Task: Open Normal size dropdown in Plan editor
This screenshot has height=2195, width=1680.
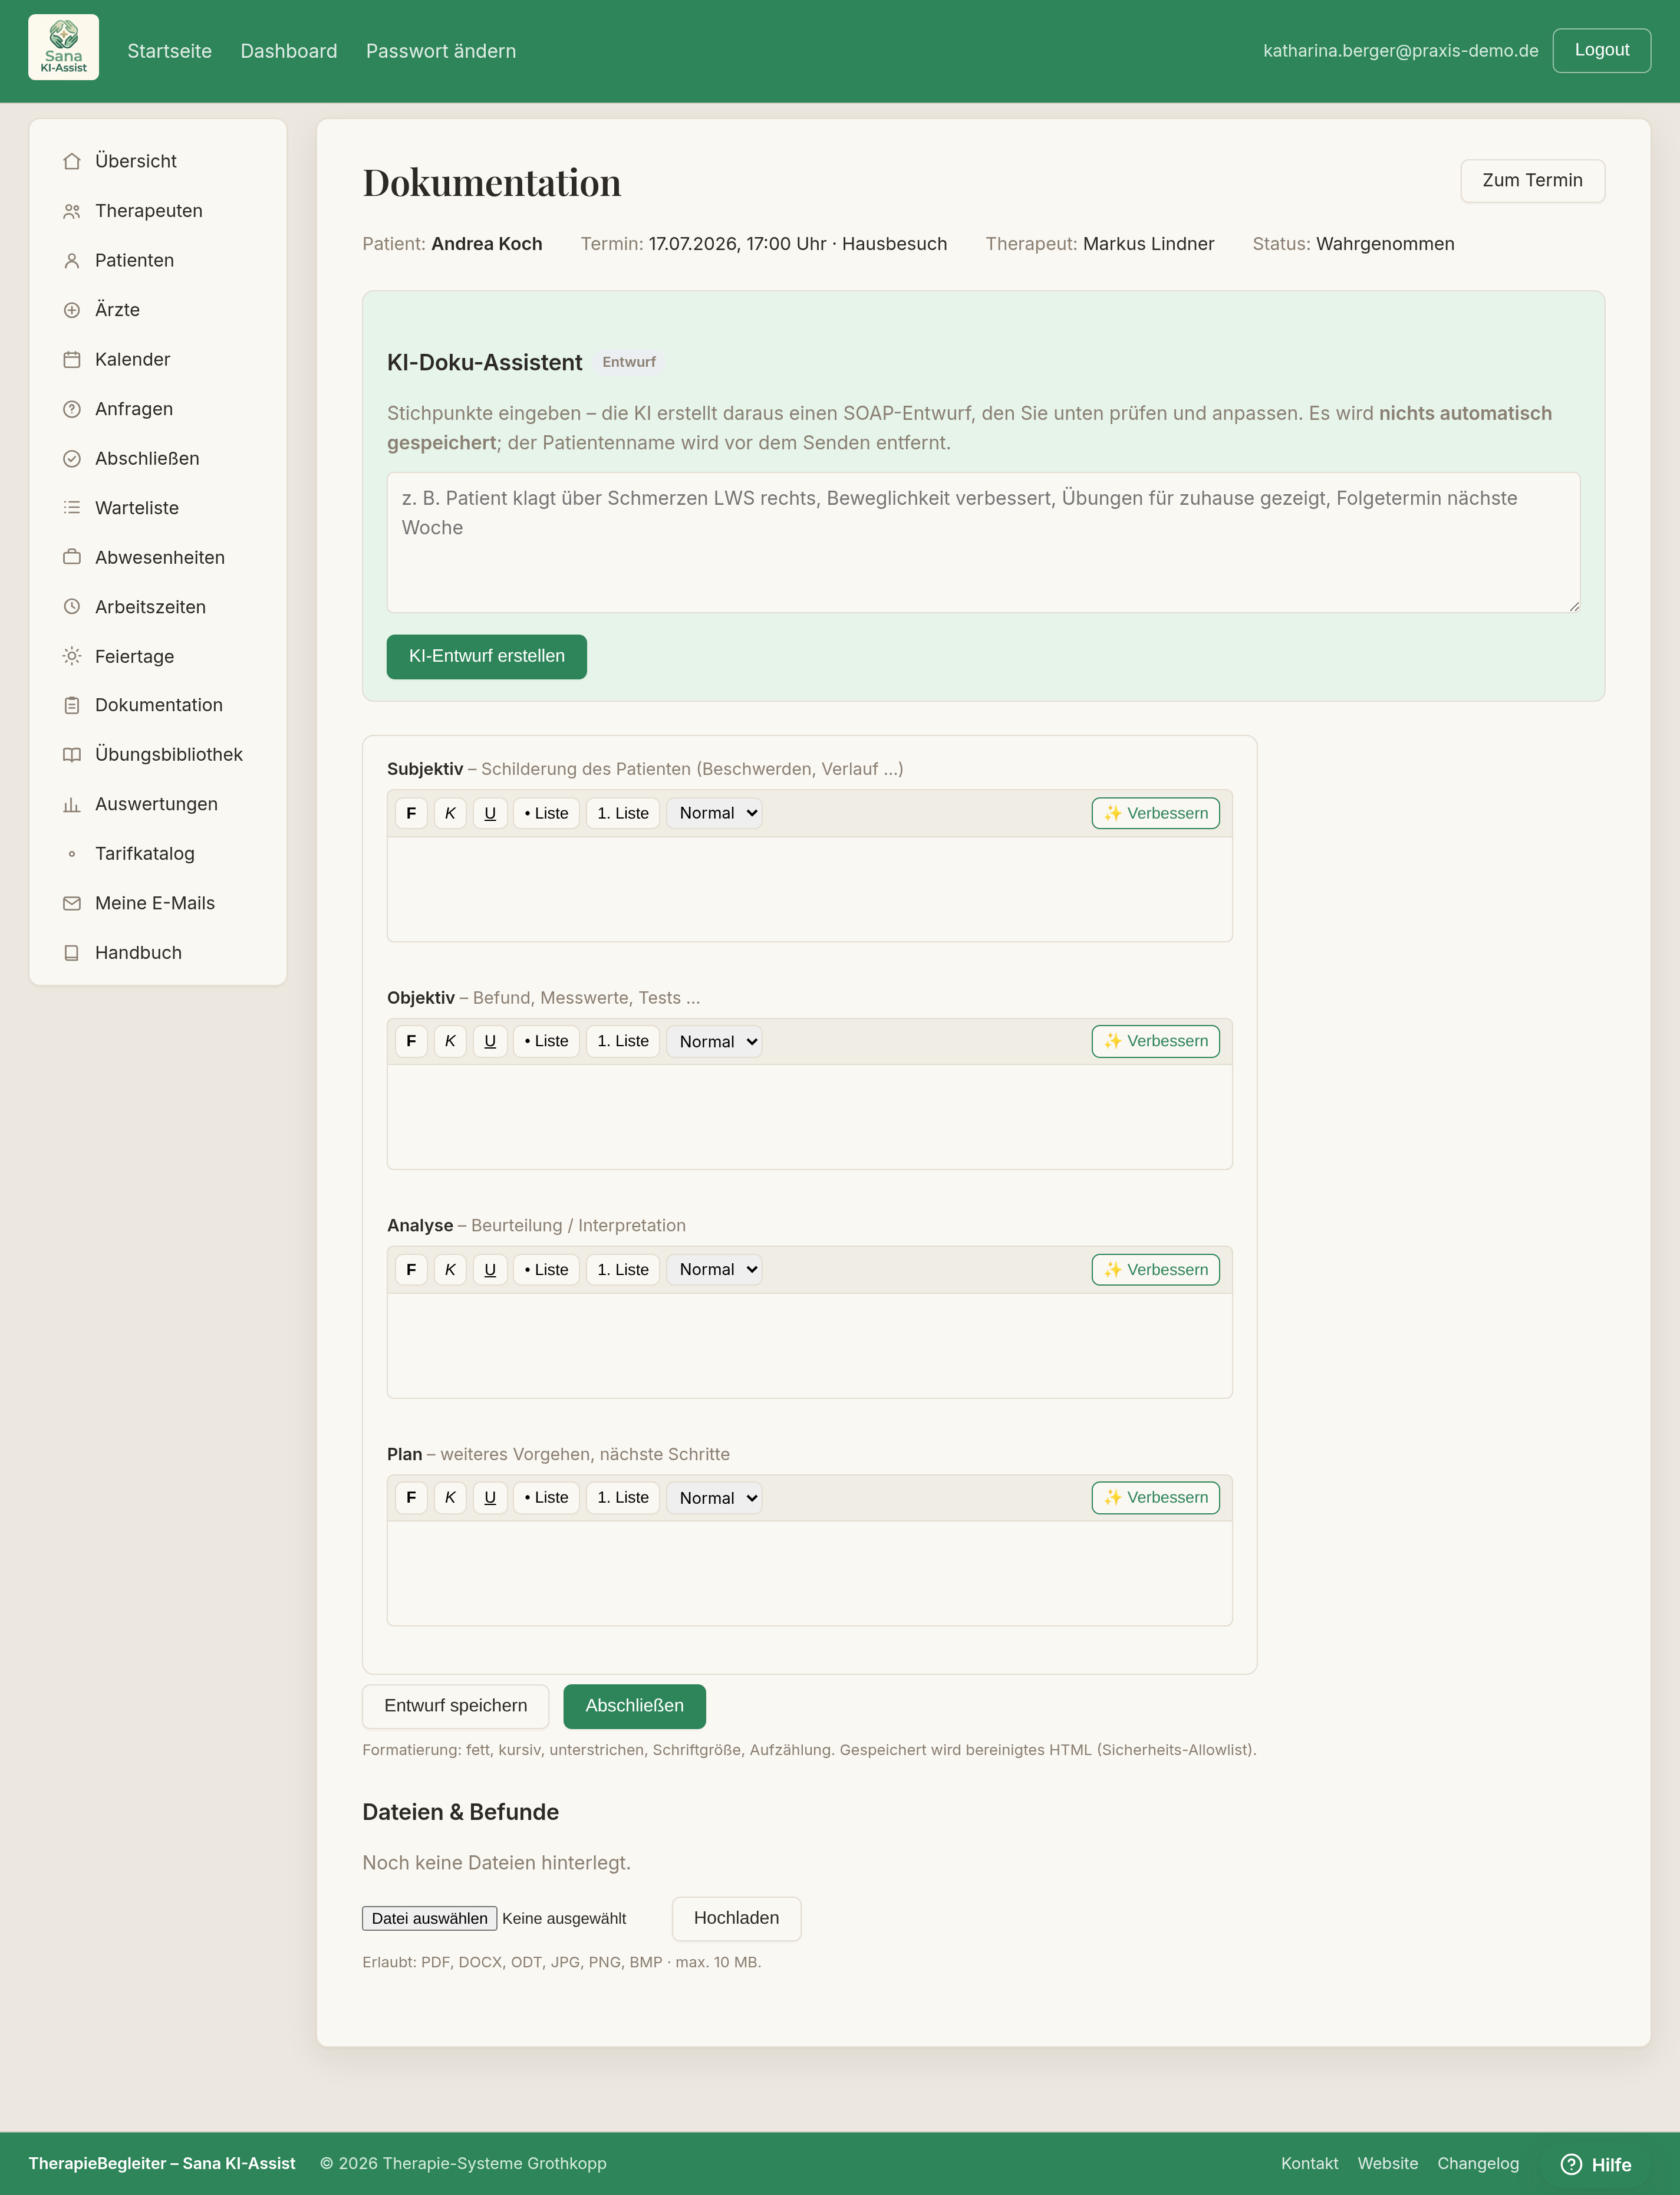Action: pos(715,1498)
